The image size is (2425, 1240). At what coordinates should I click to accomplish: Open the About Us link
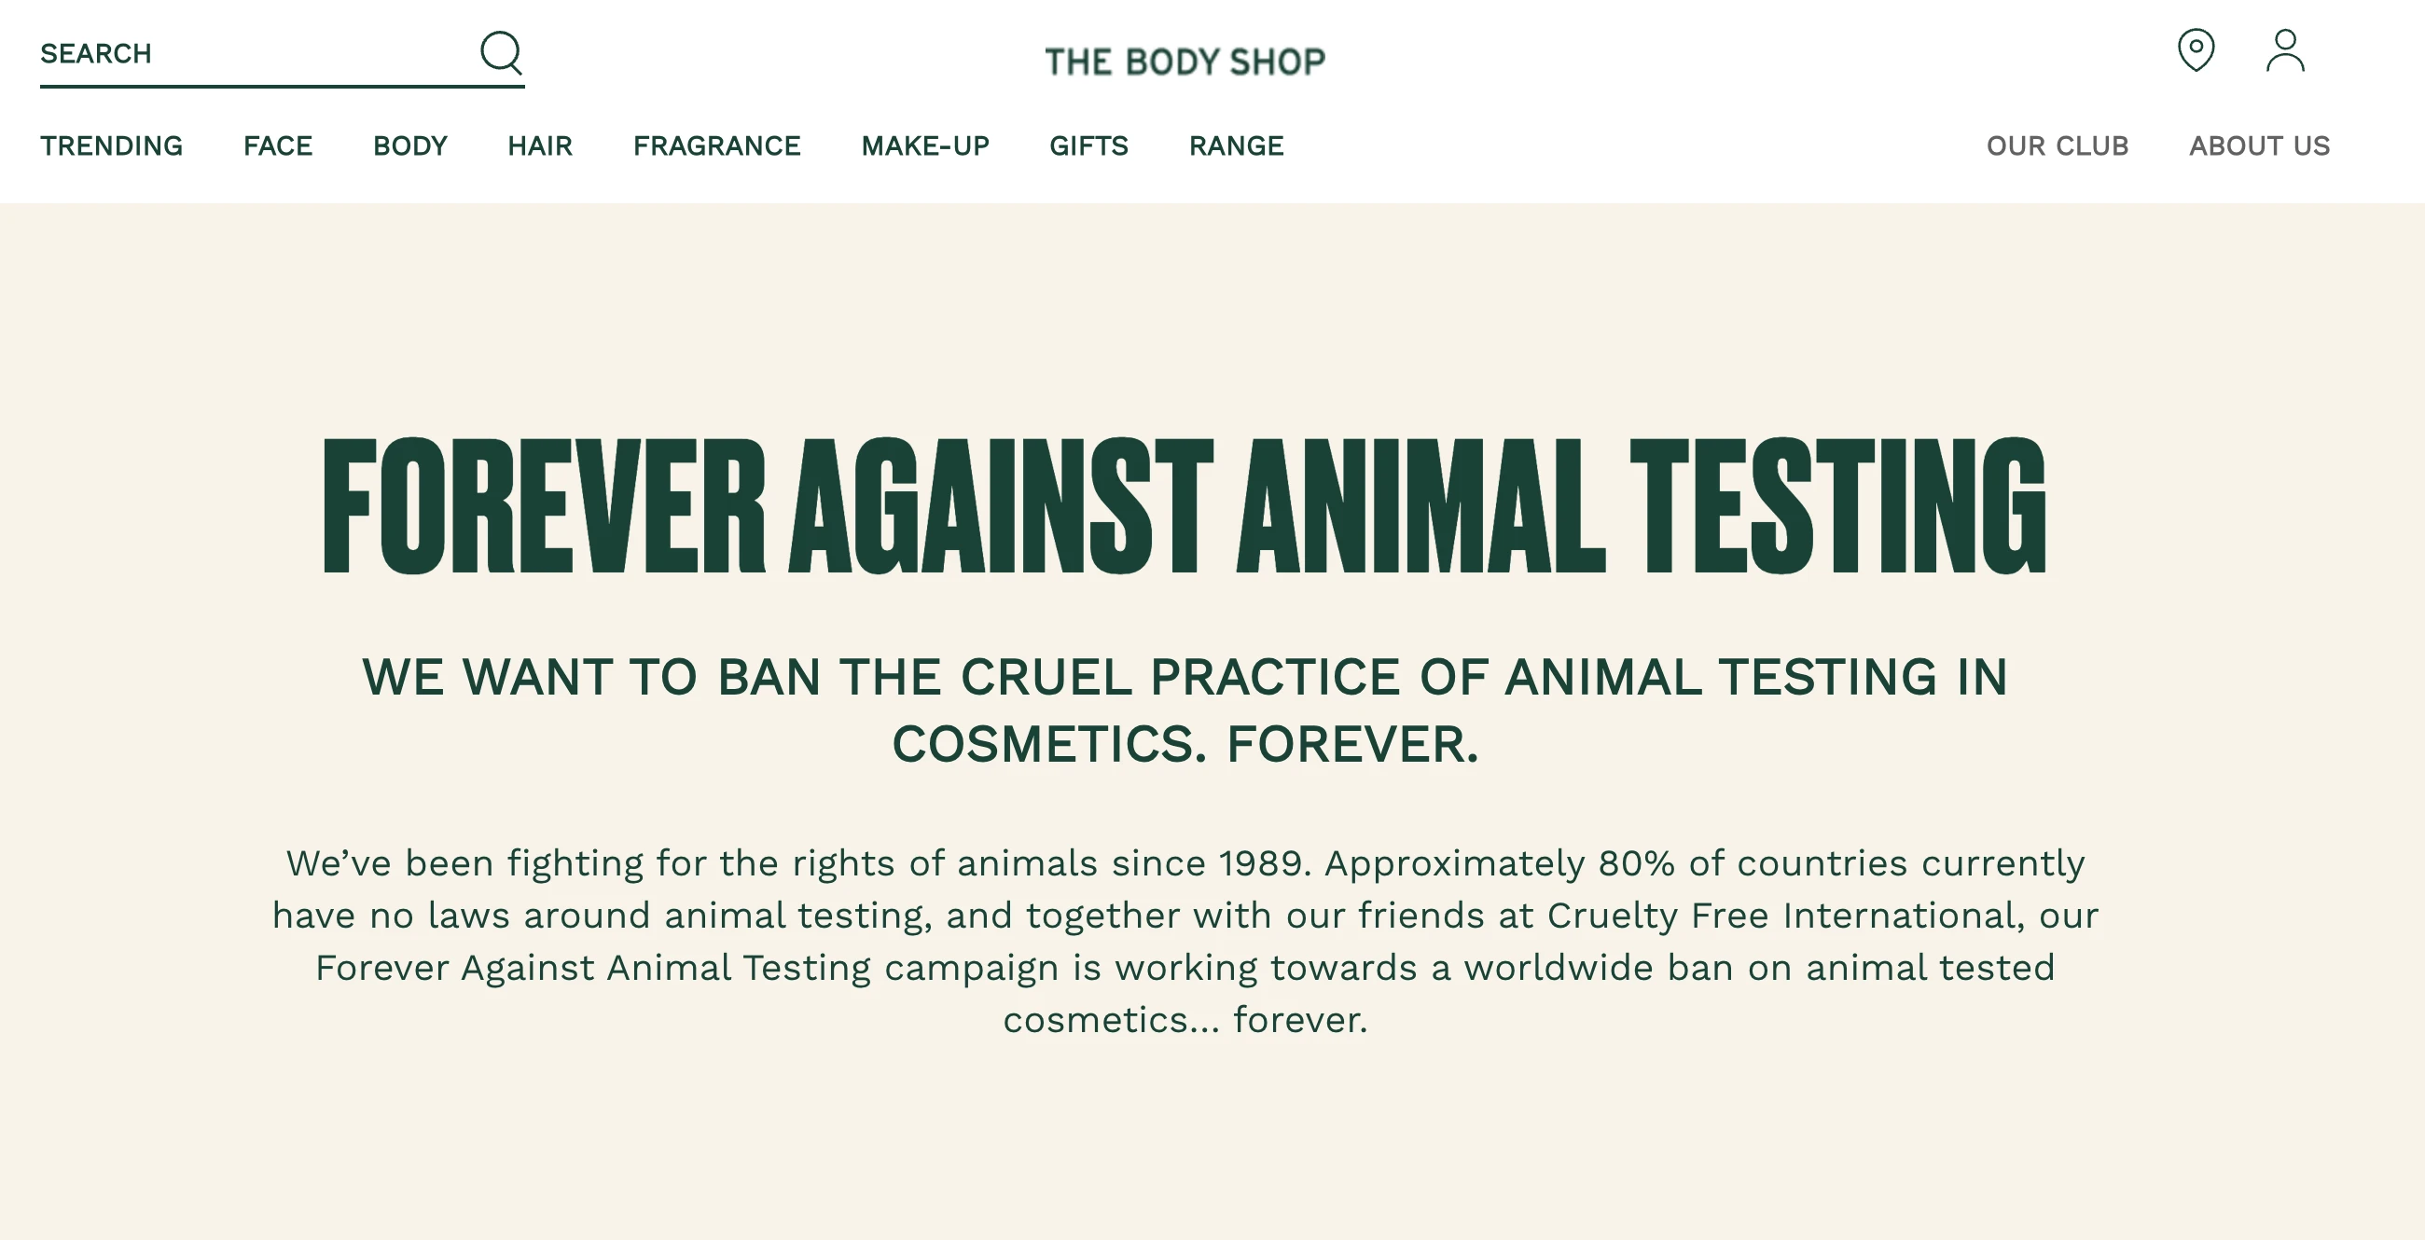[x=2259, y=145]
